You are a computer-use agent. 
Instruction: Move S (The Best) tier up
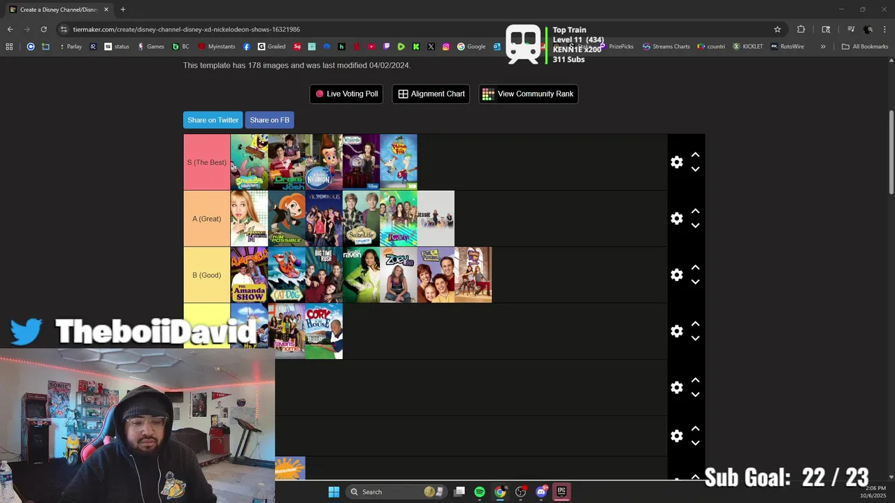pyautogui.click(x=695, y=155)
